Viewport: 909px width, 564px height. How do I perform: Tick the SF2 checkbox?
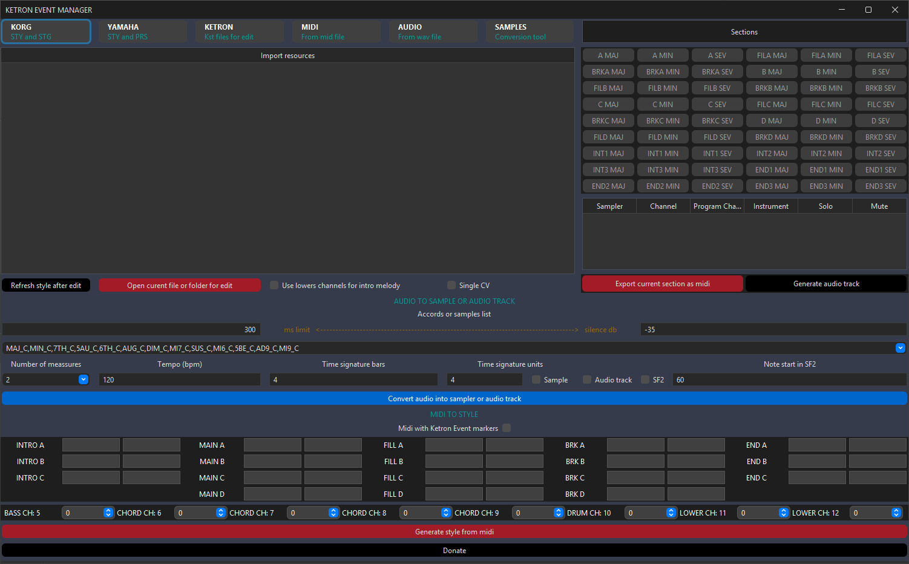click(645, 379)
